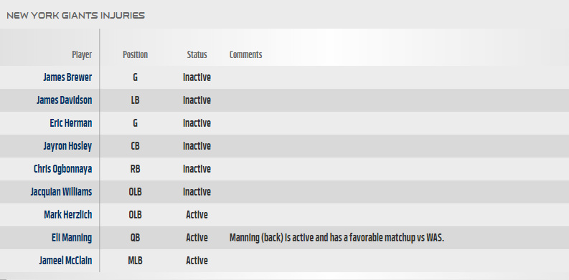Open Jayron Hosley profile link
This screenshot has width=569, height=280.
click(67, 146)
